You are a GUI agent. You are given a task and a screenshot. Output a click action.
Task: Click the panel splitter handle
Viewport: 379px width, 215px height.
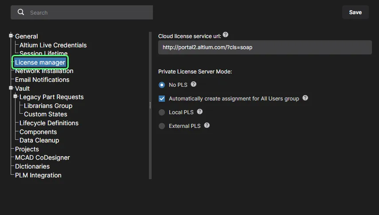[x=150, y=105]
